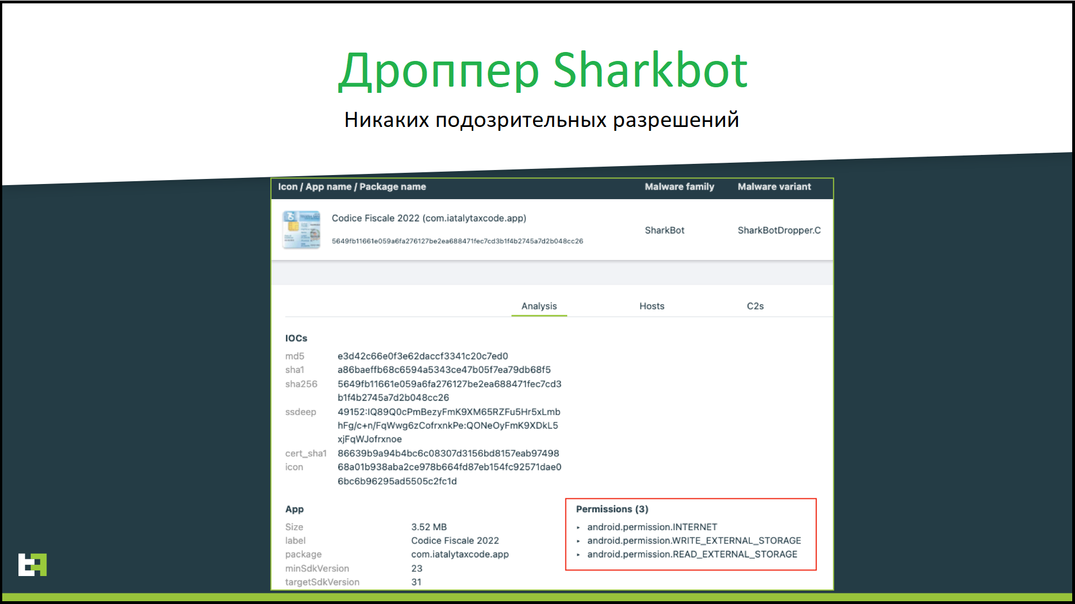The width and height of the screenshot is (1075, 604).
Task: Click the 'Permissions (3)' heading
Action: 612,509
